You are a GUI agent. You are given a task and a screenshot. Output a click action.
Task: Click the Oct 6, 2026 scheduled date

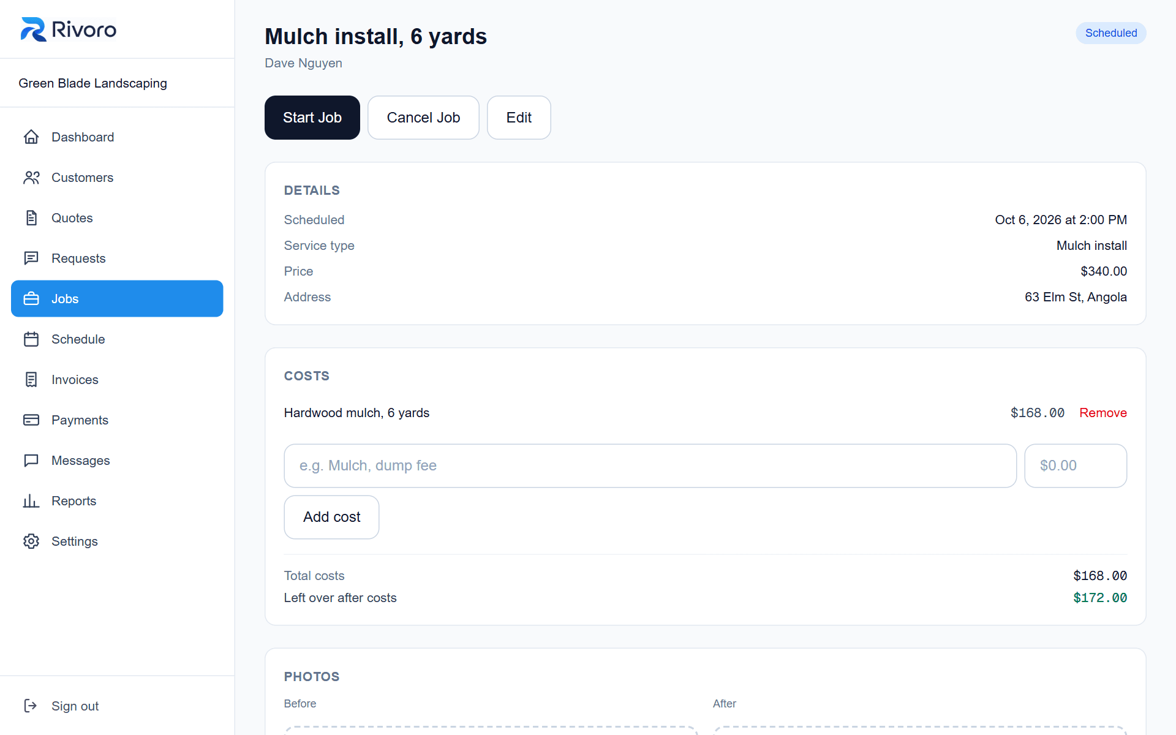[1061, 220]
